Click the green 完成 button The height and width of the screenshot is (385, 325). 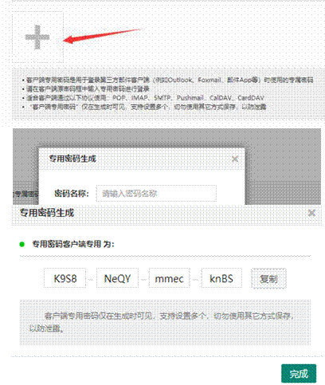(x=299, y=374)
